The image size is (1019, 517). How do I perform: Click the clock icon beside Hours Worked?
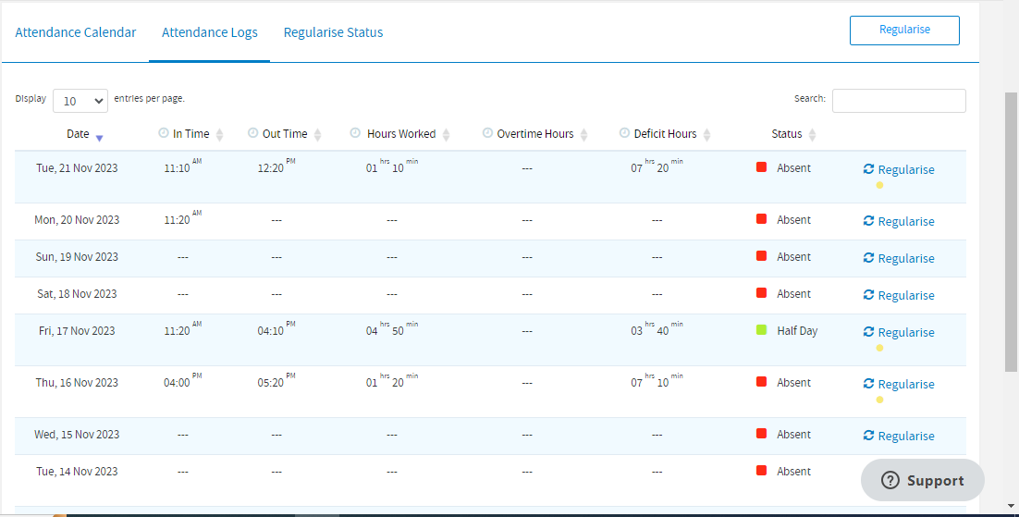click(355, 133)
